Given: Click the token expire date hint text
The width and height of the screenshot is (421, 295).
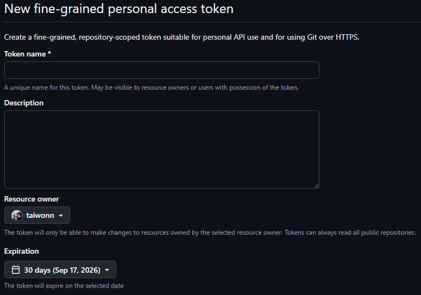Looking at the screenshot, I should (x=64, y=286).
